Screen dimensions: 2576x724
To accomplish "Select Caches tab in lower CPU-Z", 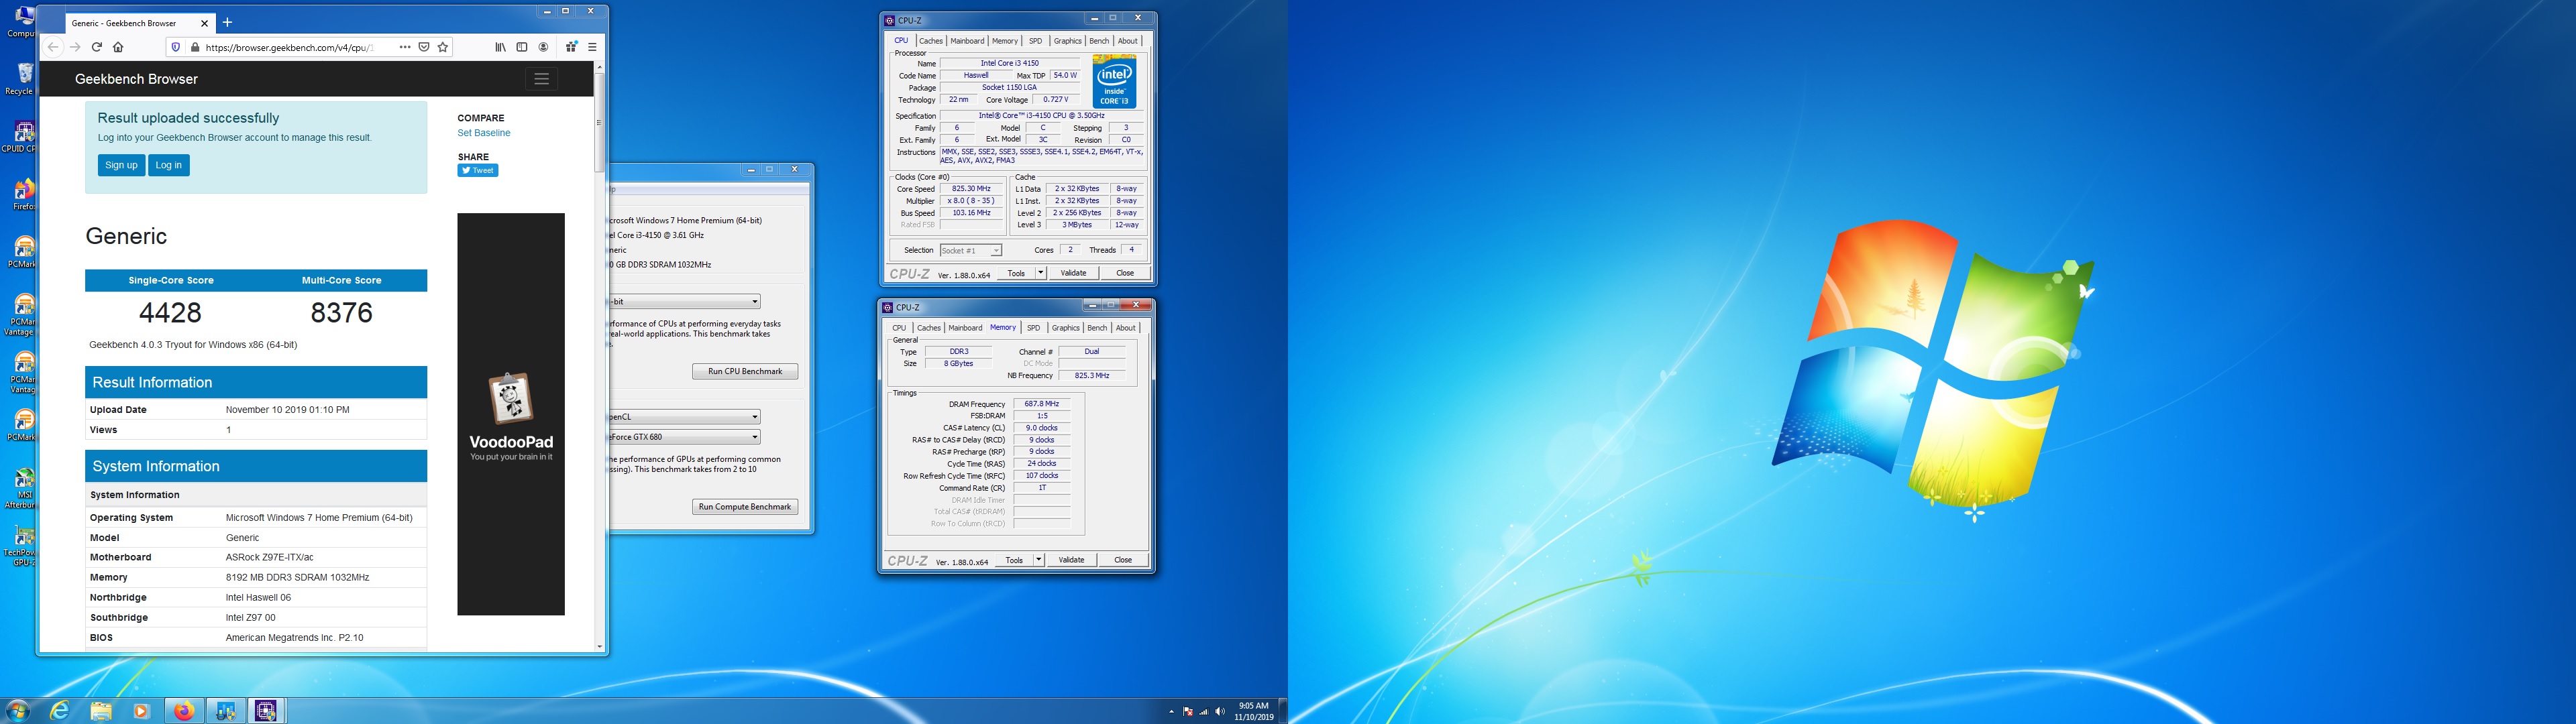I will pos(929,328).
